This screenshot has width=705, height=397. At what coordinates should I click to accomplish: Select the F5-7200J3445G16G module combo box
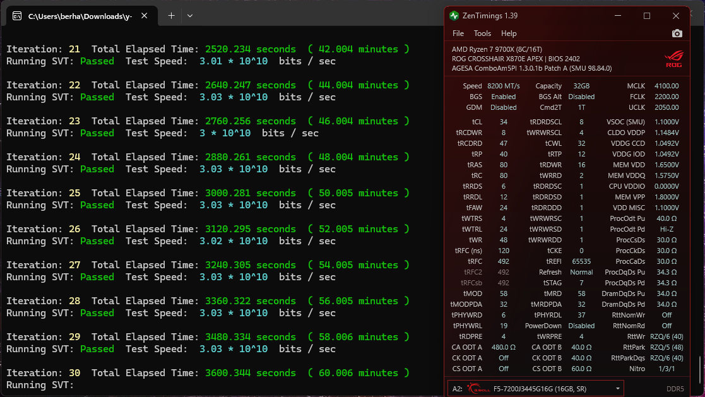[x=535, y=388]
